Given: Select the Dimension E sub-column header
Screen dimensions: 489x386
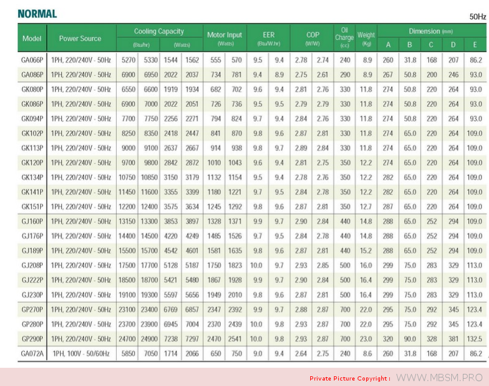Looking at the screenshot, I should pos(474,45).
